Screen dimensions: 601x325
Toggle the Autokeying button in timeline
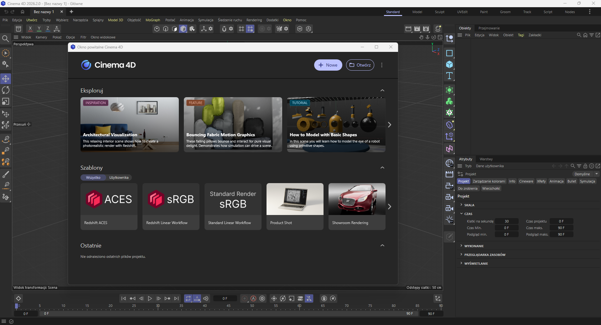tap(253, 298)
